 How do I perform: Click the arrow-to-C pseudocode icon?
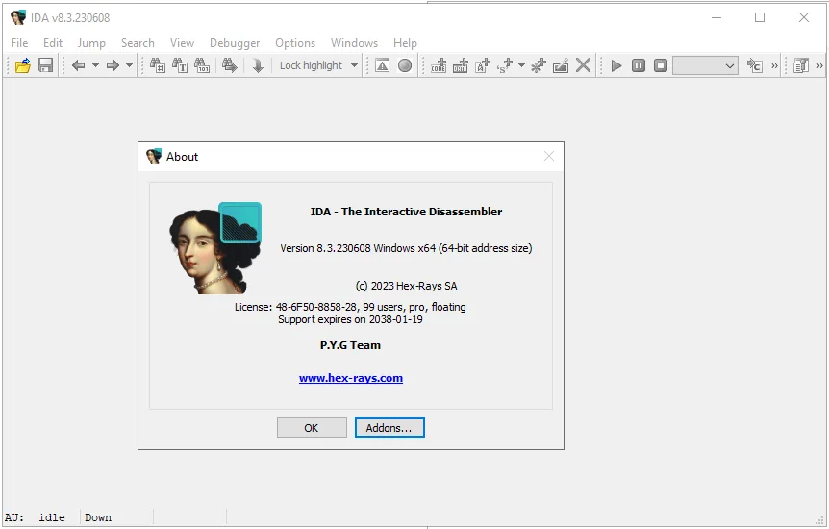tap(754, 65)
